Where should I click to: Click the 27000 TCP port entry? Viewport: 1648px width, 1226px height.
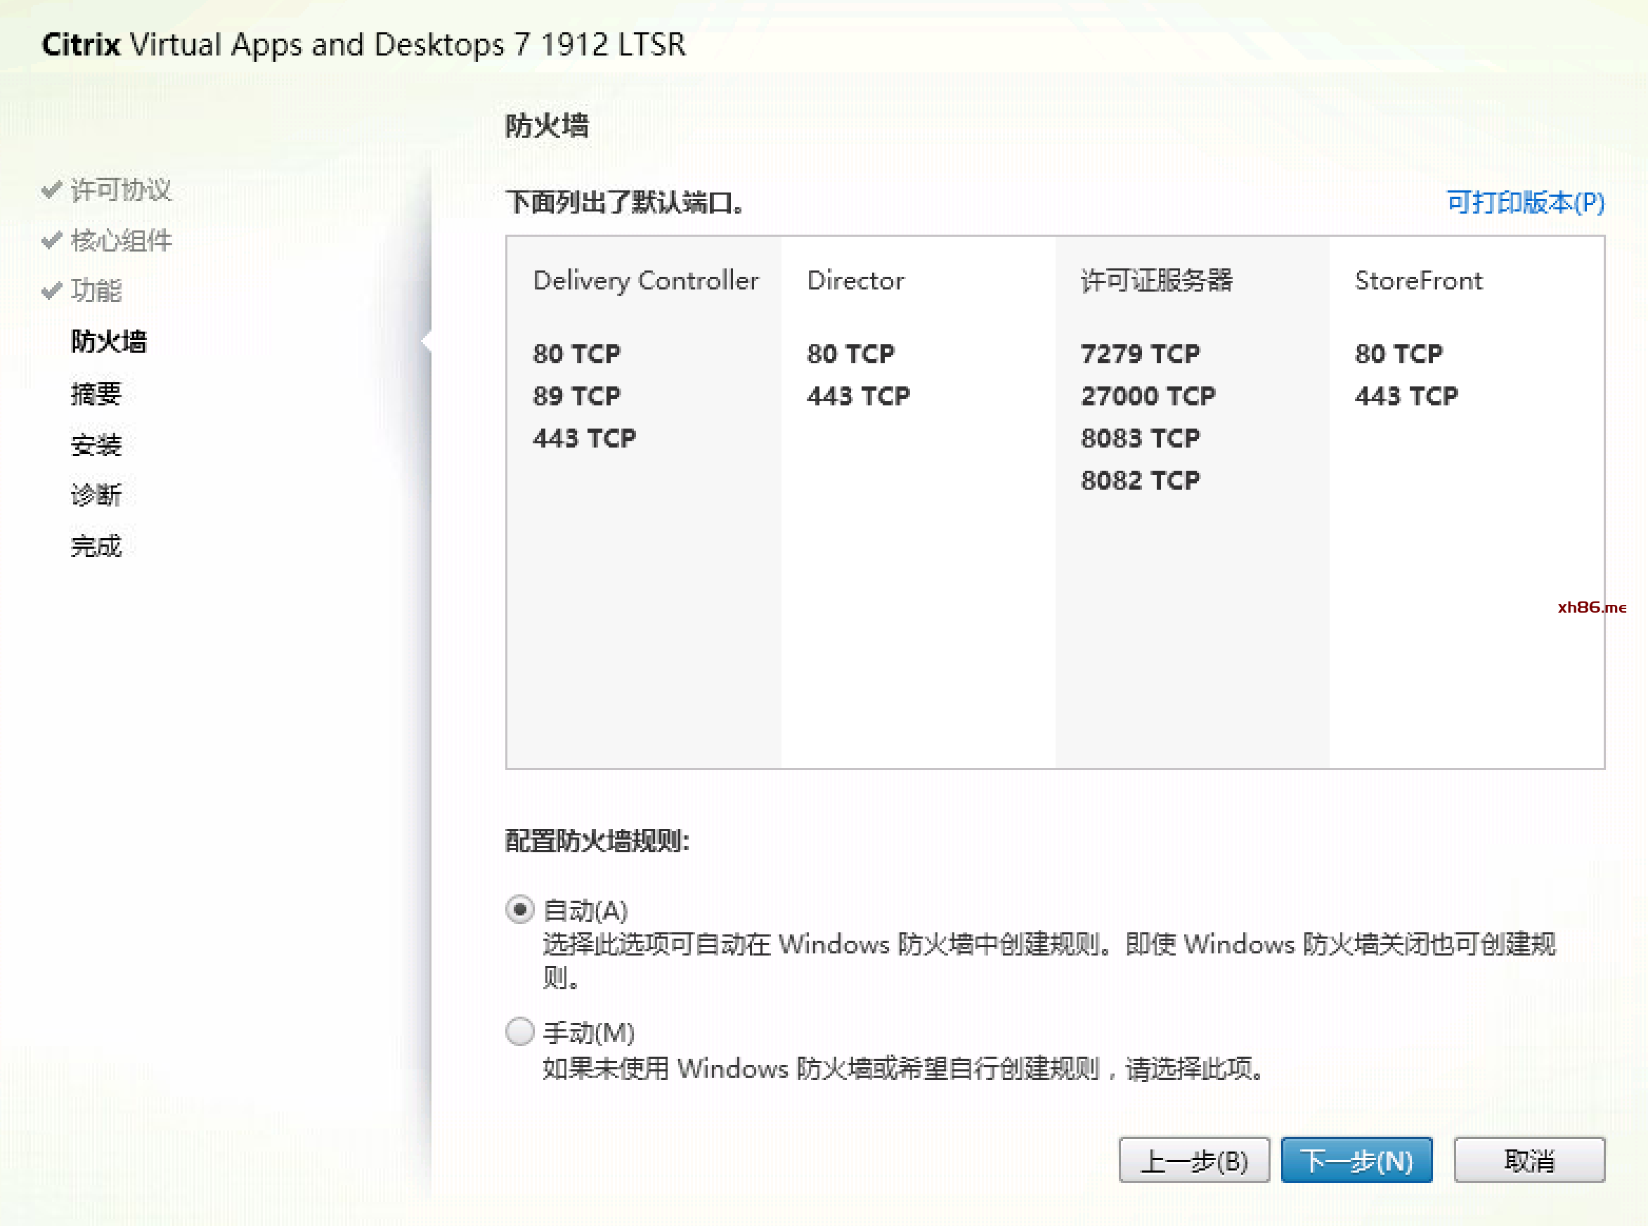pyautogui.click(x=1148, y=396)
